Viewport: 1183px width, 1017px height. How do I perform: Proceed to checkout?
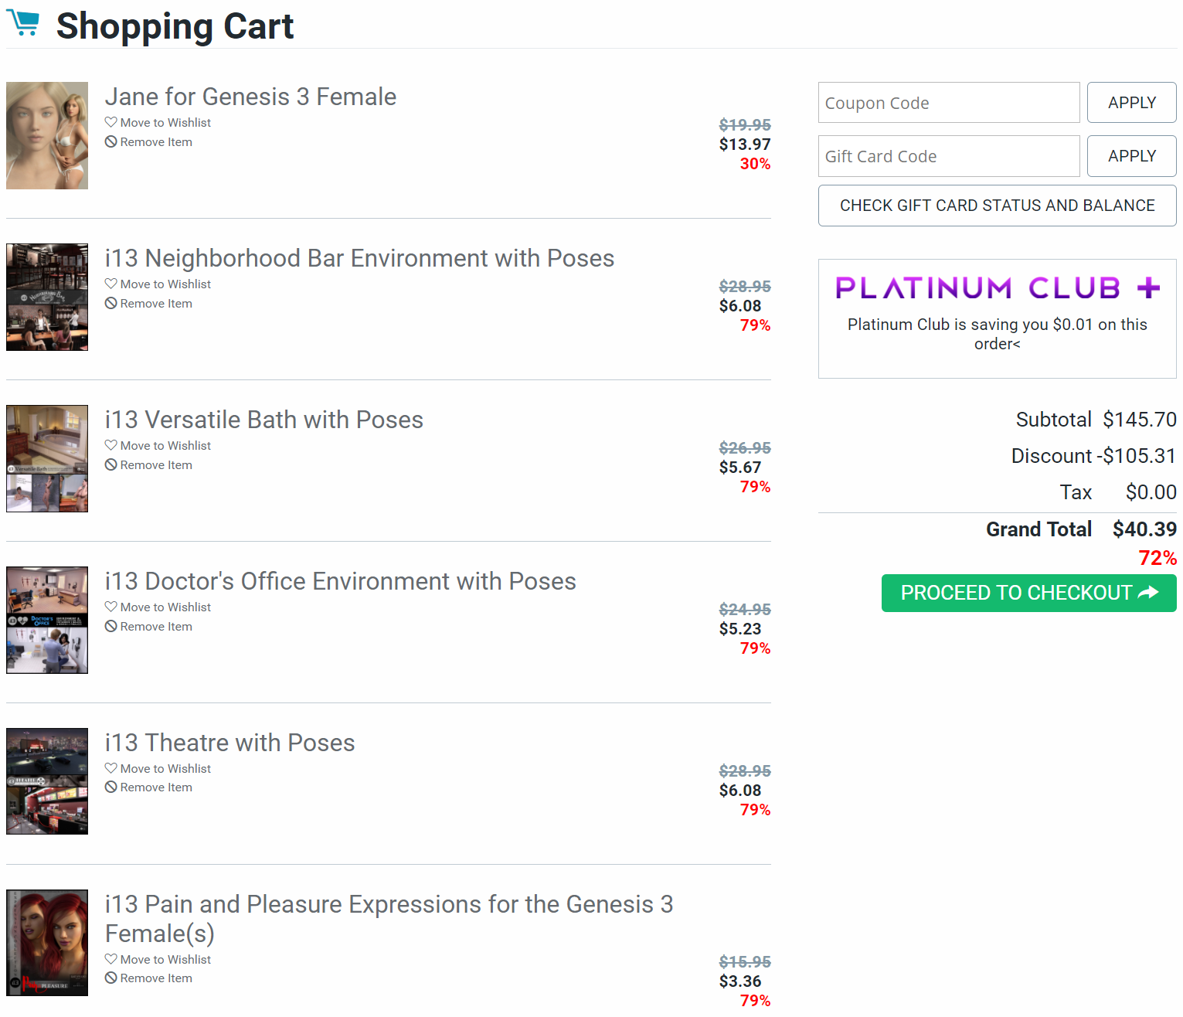tap(1028, 593)
